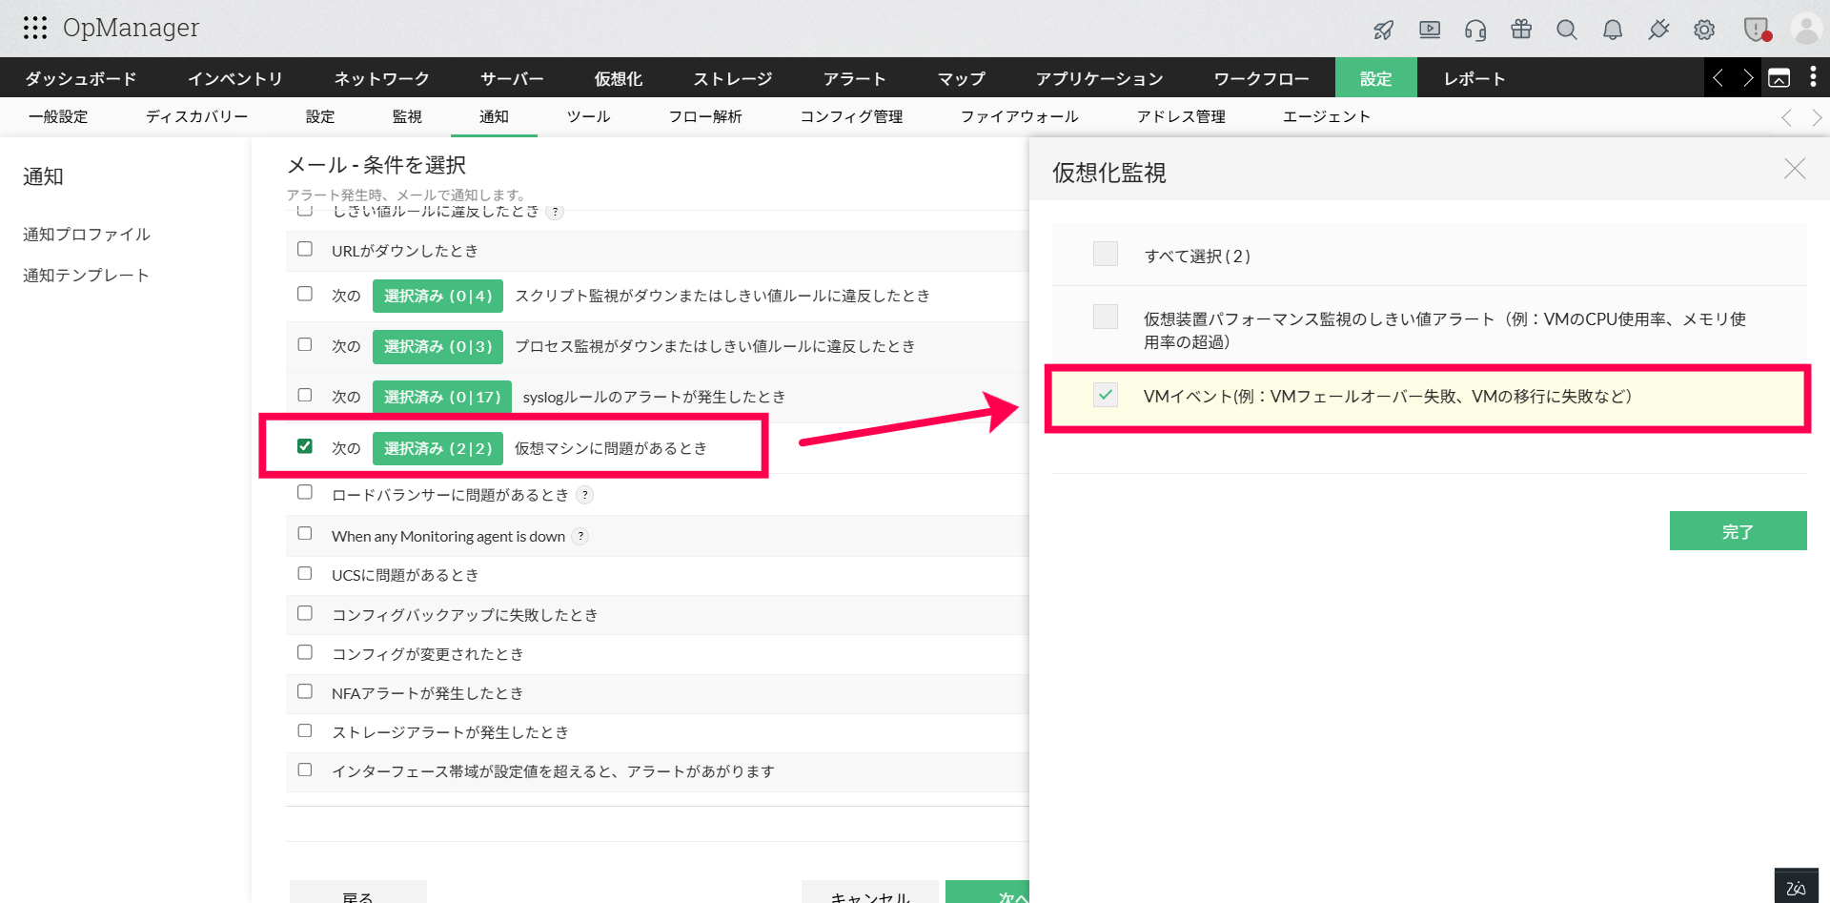Screen dimensions: 1830x903
Task: Open the ワークフロー menu
Action: point(1261,78)
